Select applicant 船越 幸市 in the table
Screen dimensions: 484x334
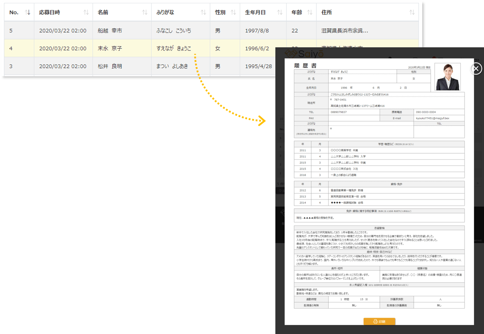pos(110,31)
